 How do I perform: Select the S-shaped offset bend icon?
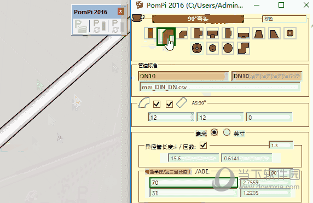pyautogui.click(x=244, y=48)
